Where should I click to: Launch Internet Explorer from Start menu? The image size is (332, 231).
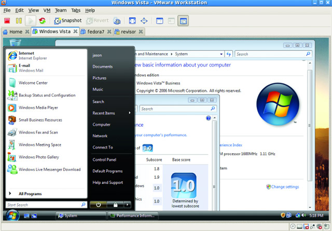coord(46,56)
